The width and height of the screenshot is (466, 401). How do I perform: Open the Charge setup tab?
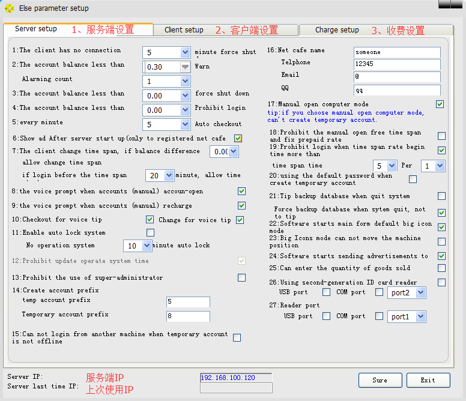[x=337, y=30]
